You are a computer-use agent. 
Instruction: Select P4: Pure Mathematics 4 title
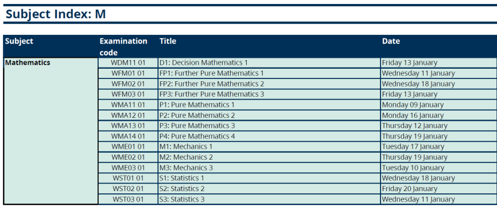[x=197, y=136]
